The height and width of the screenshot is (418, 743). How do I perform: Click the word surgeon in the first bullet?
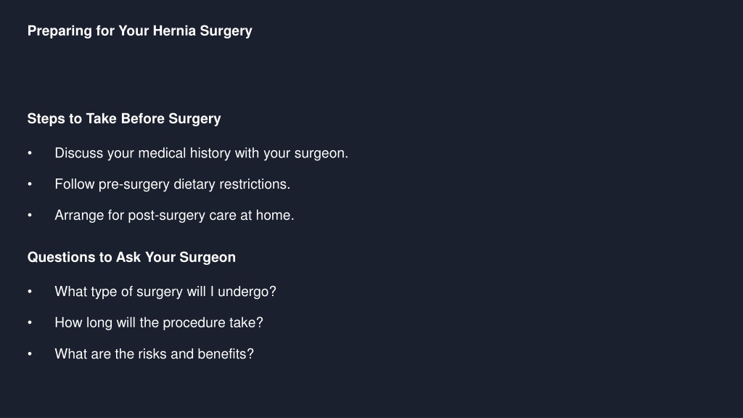click(x=319, y=154)
